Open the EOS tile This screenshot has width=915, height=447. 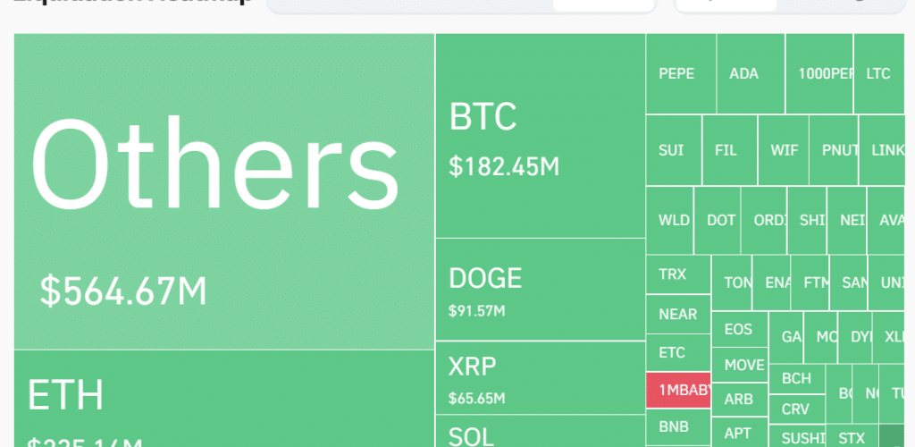click(739, 329)
